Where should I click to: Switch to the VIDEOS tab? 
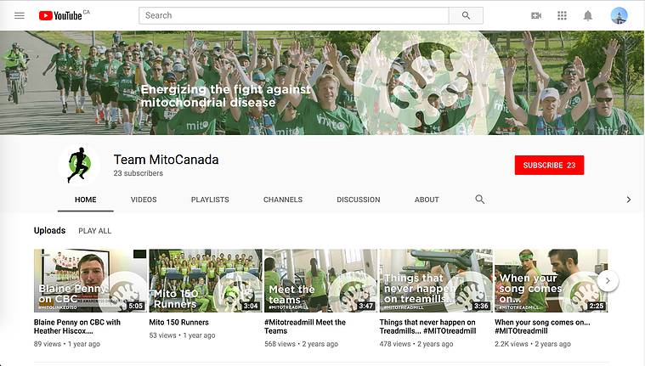144,200
